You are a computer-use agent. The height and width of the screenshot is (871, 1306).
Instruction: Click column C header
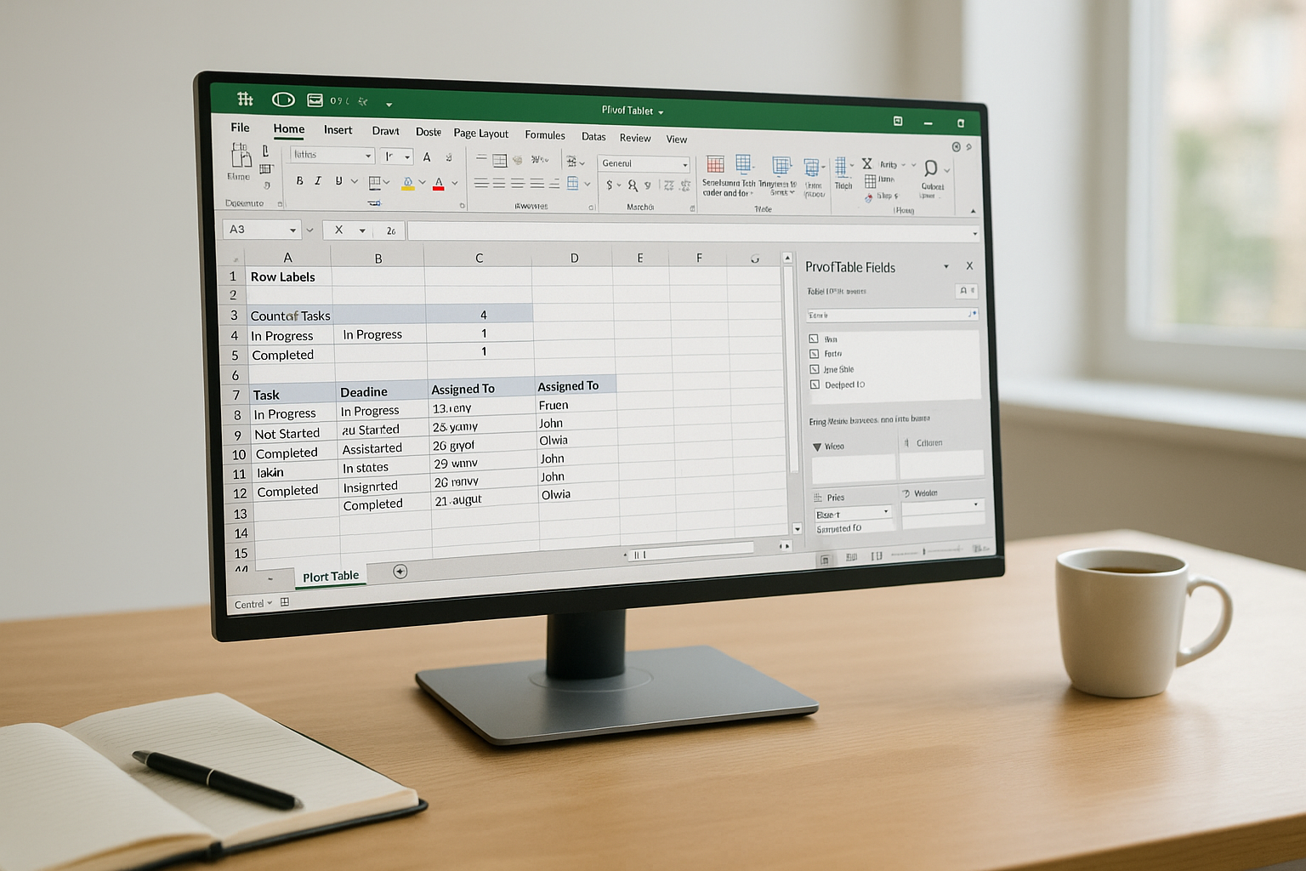pos(479,258)
